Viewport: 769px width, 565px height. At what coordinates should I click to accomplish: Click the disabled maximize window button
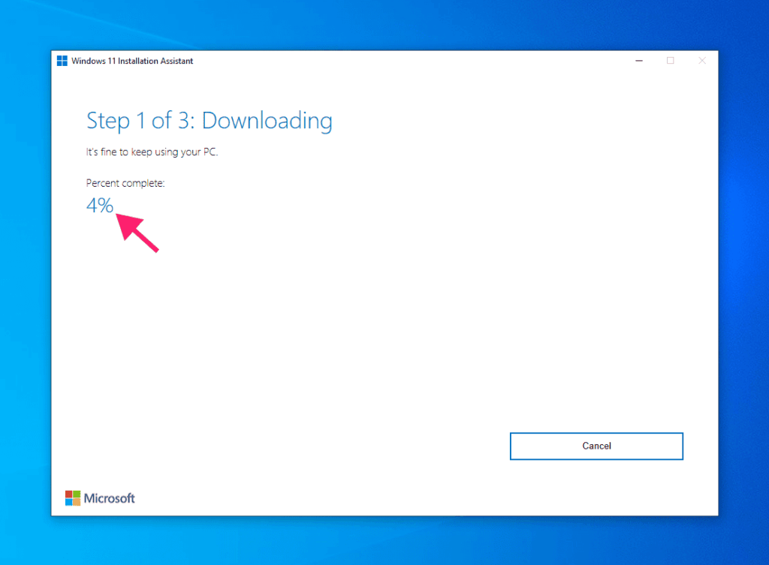pos(671,61)
